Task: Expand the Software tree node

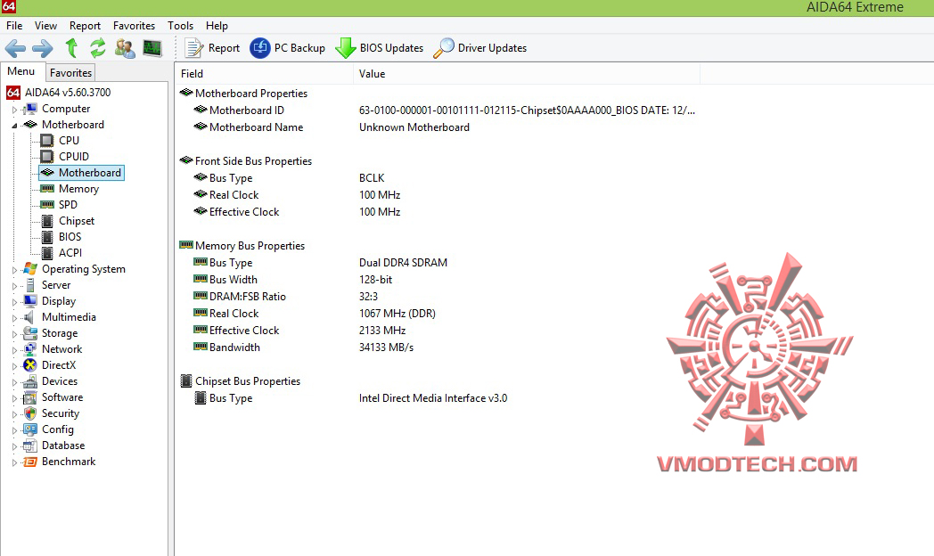Action: [x=14, y=398]
